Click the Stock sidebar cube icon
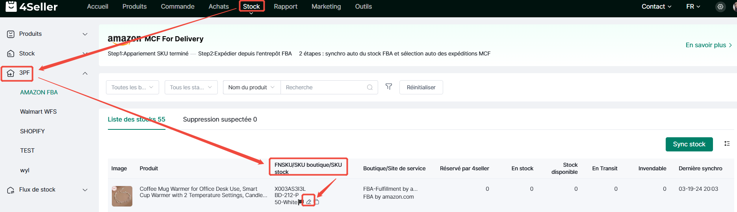This screenshot has width=737, height=212. pos(11,53)
